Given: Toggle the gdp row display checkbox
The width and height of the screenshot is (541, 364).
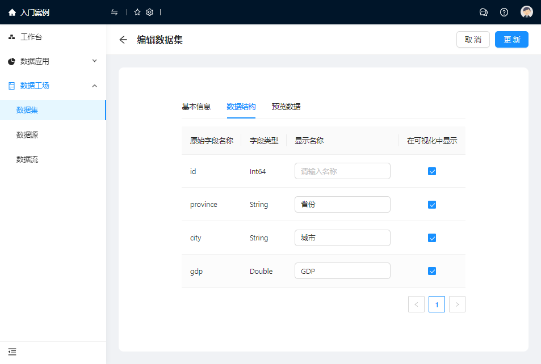Looking at the screenshot, I should [432, 272].
